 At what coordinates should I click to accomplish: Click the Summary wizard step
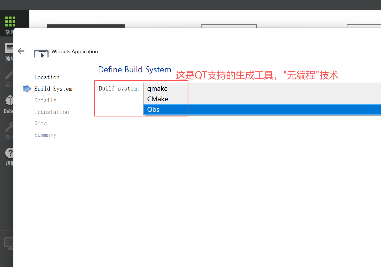point(45,135)
